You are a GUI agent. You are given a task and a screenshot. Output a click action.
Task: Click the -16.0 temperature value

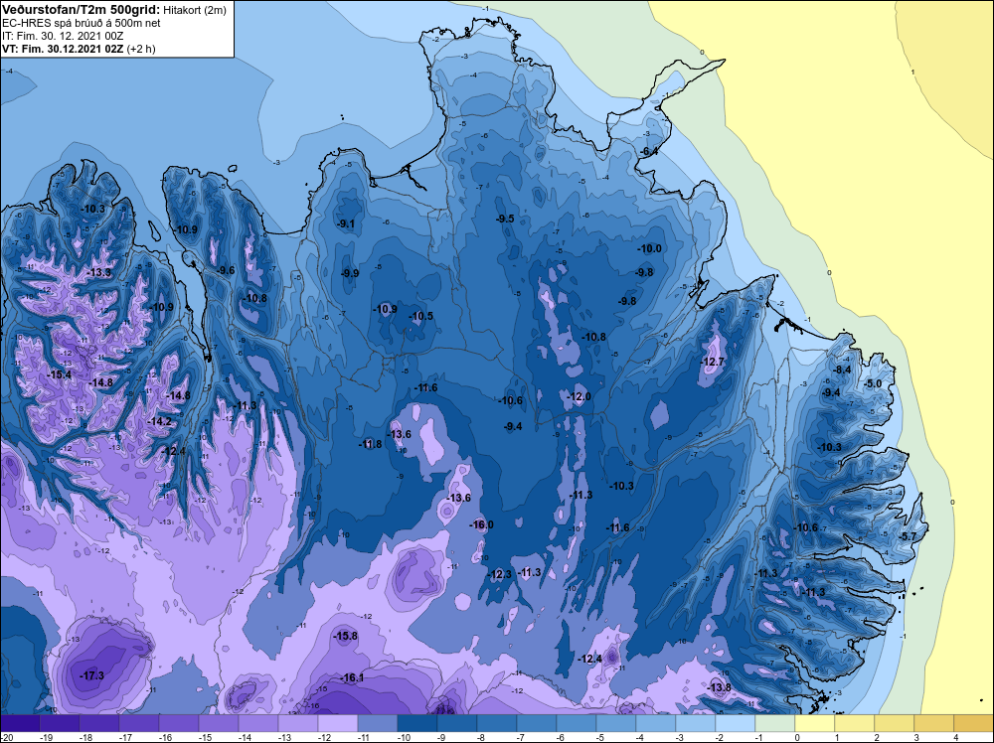click(x=481, y=524)
